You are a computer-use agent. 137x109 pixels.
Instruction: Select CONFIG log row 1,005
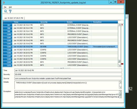tap(60, 50)
